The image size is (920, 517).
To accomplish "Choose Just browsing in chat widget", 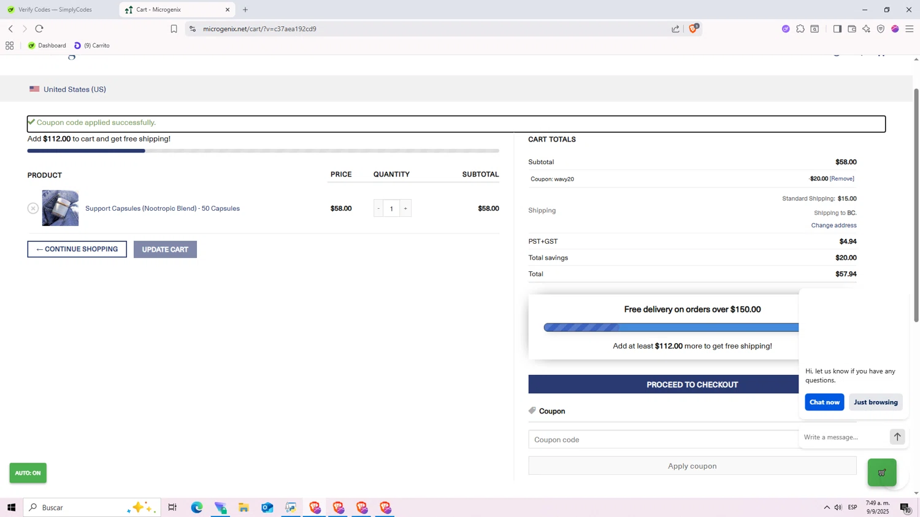I will 876,402.
